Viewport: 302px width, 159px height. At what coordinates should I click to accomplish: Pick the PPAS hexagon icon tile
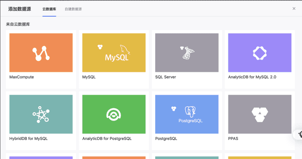click(260, 114)
